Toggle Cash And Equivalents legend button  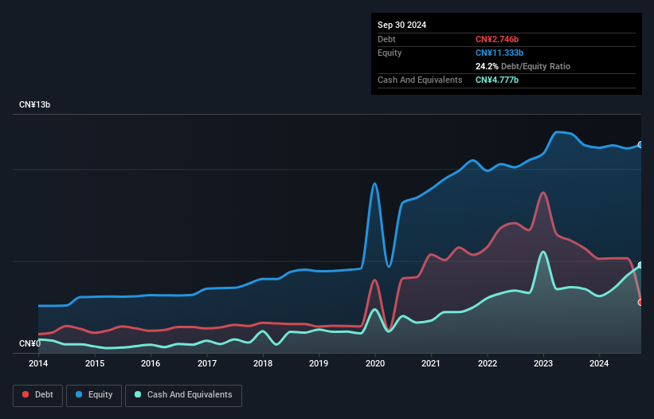click(183, 395)
